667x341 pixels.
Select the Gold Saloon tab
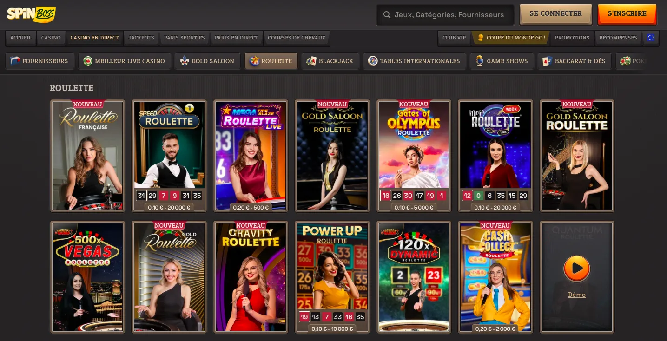[208, 61]
